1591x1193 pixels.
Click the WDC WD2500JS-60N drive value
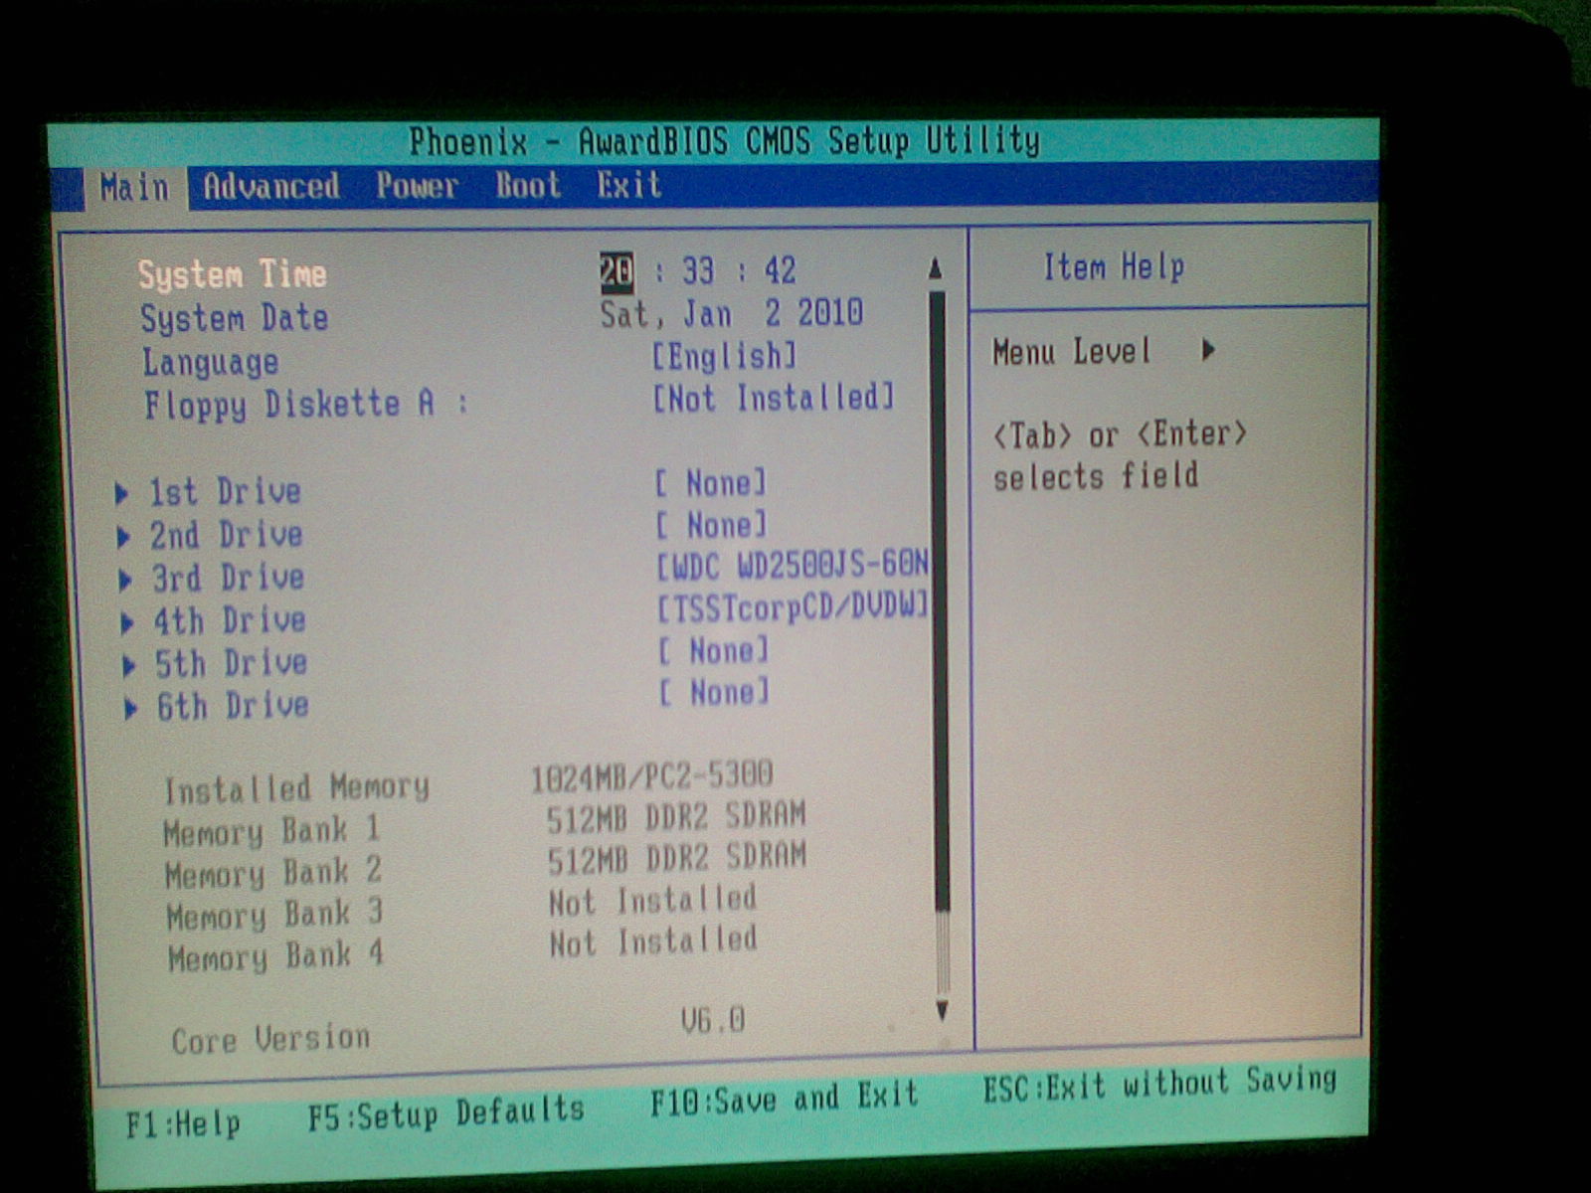click(793, 565)
